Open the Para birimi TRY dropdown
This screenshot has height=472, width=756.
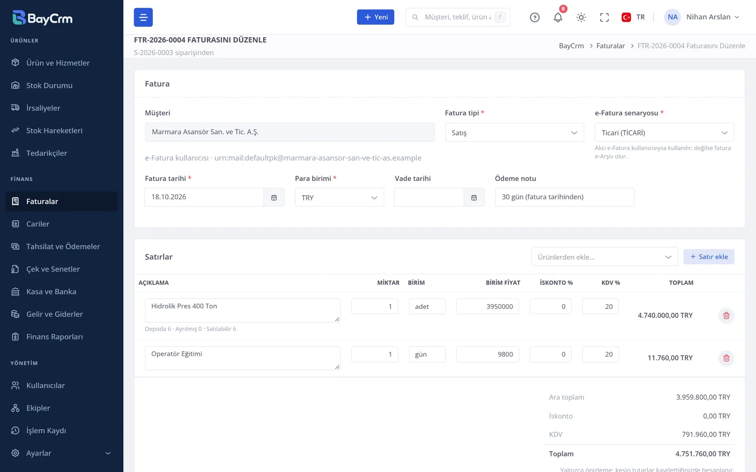[339, 197]
